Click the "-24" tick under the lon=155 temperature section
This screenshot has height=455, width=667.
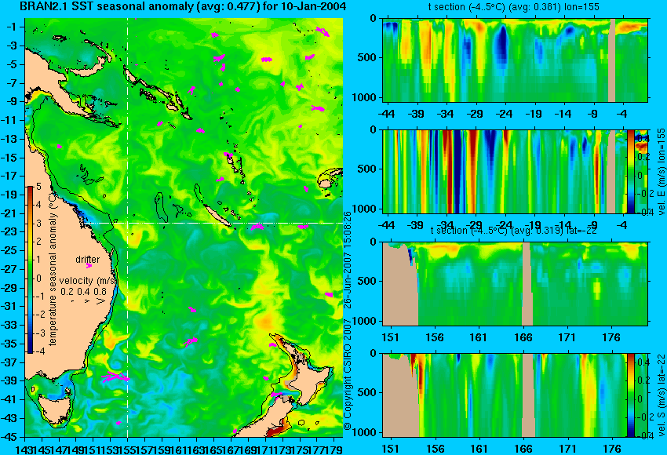(x=505, y=114)
